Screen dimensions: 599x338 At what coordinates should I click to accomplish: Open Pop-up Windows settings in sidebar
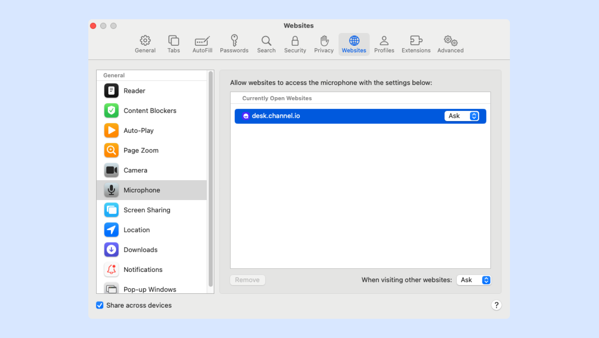[x=150, y=289]
